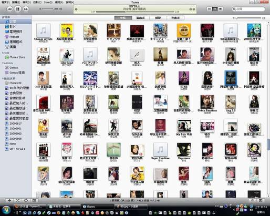Adjust the volume slider
Viewport: 270px width, 216px height.
click(x=50, y=9)
